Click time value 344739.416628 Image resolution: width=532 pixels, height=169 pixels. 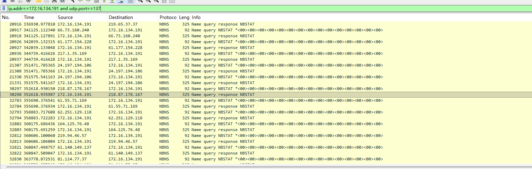[x=39, y=59]
